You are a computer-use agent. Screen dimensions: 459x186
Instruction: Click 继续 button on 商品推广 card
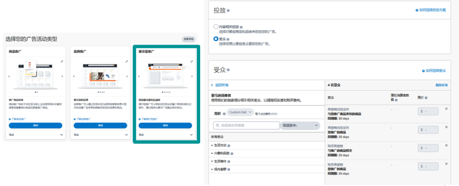point(35,125)
